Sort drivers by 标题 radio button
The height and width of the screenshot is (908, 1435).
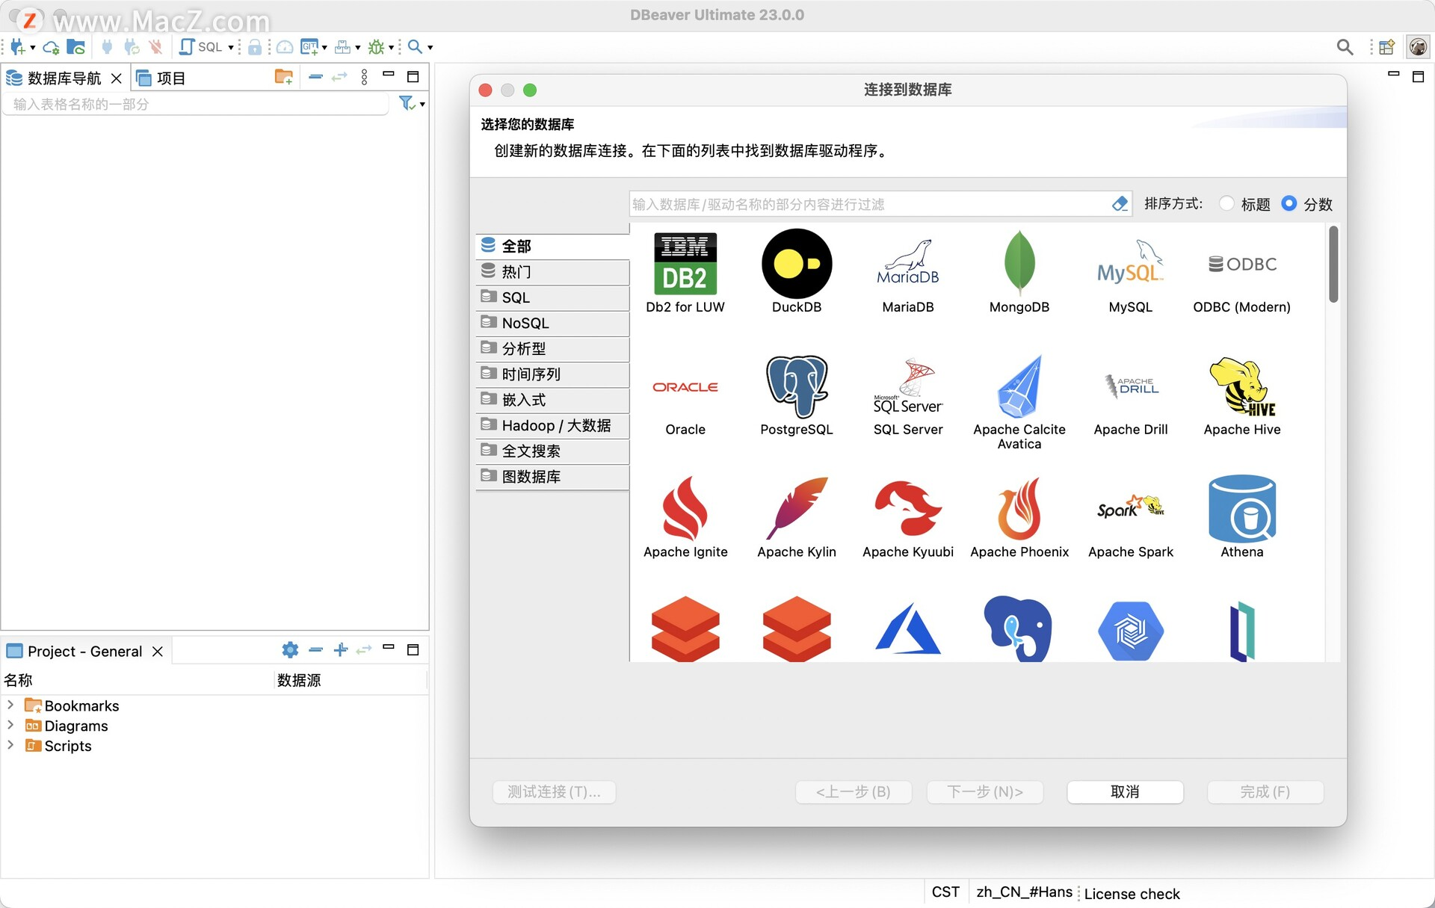(1226, 203)
